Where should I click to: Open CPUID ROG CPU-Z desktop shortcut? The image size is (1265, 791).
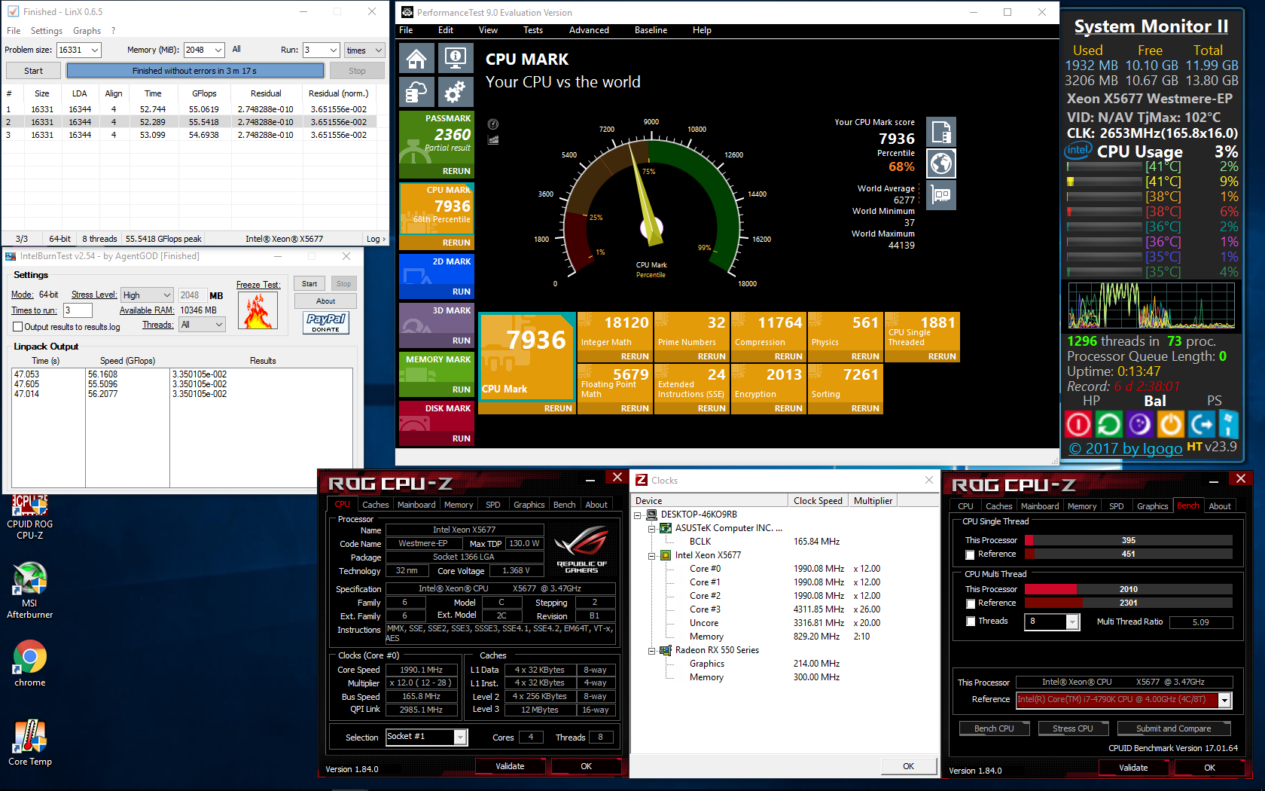[29, 518]
